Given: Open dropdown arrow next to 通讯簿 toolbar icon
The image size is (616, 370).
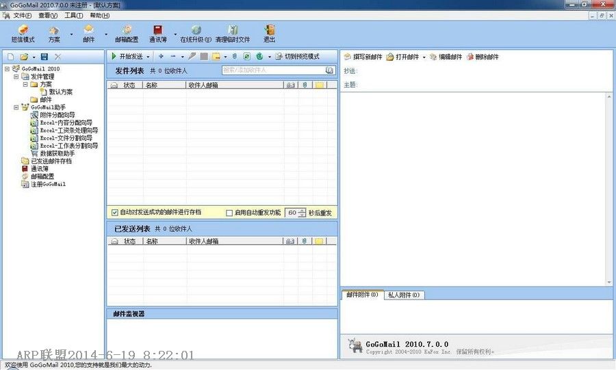Looking at the screenshot, I should click(x=175, y=34).
